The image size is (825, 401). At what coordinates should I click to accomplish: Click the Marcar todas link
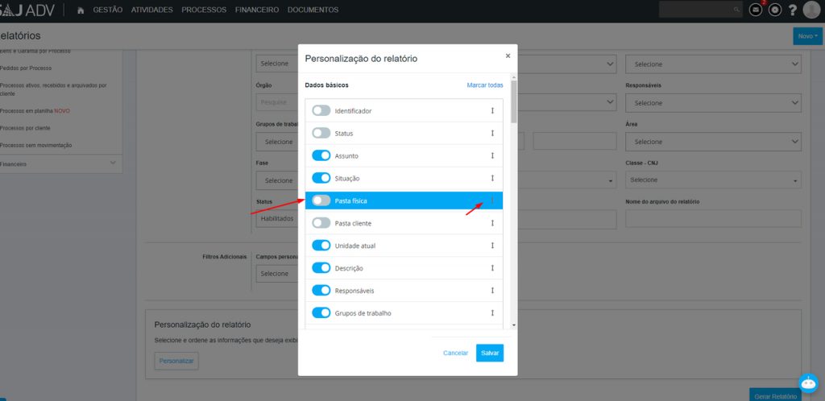[485, 85]
